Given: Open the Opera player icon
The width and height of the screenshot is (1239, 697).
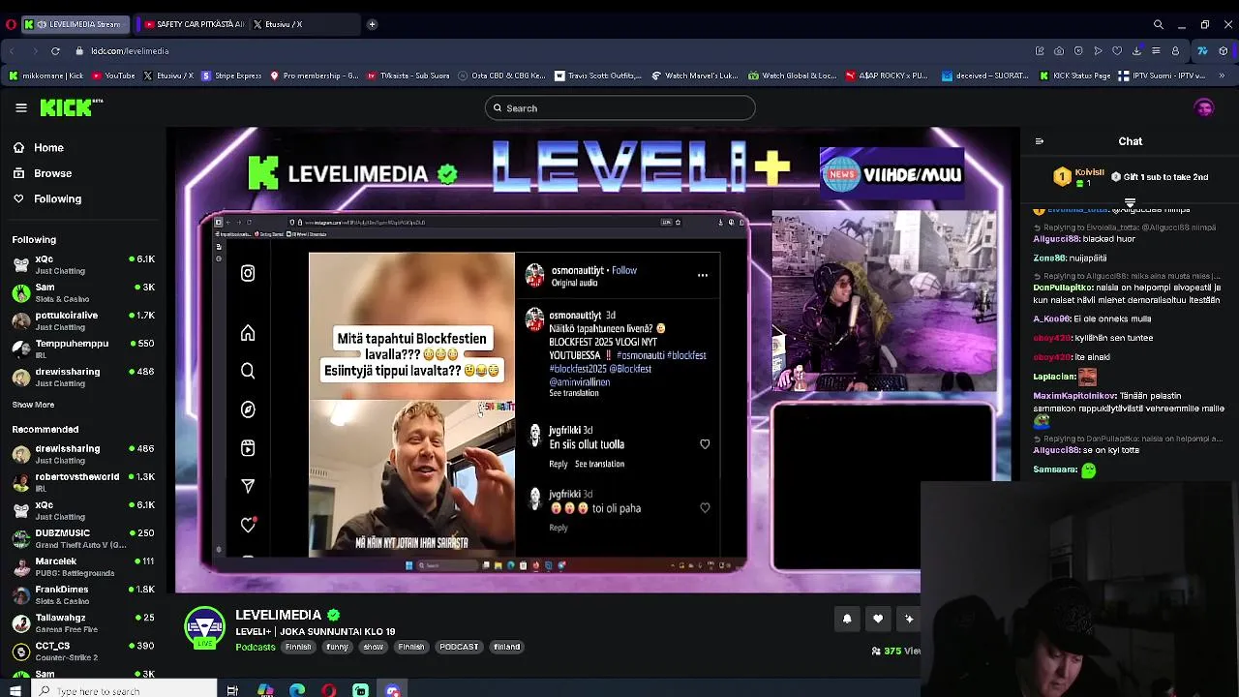Looking at the screenshot, I should click(1098, 51).
